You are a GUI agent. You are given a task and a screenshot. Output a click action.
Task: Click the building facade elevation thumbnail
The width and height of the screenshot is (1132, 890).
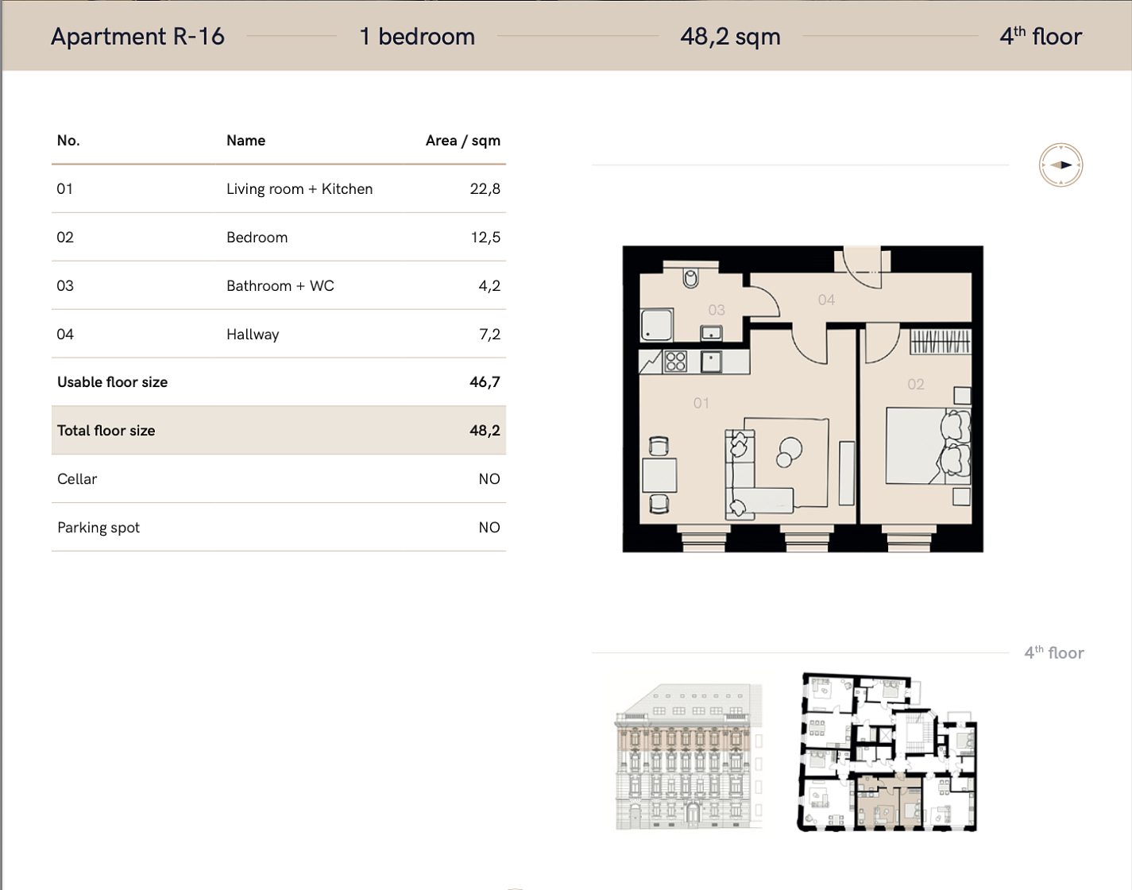[689, 756]
